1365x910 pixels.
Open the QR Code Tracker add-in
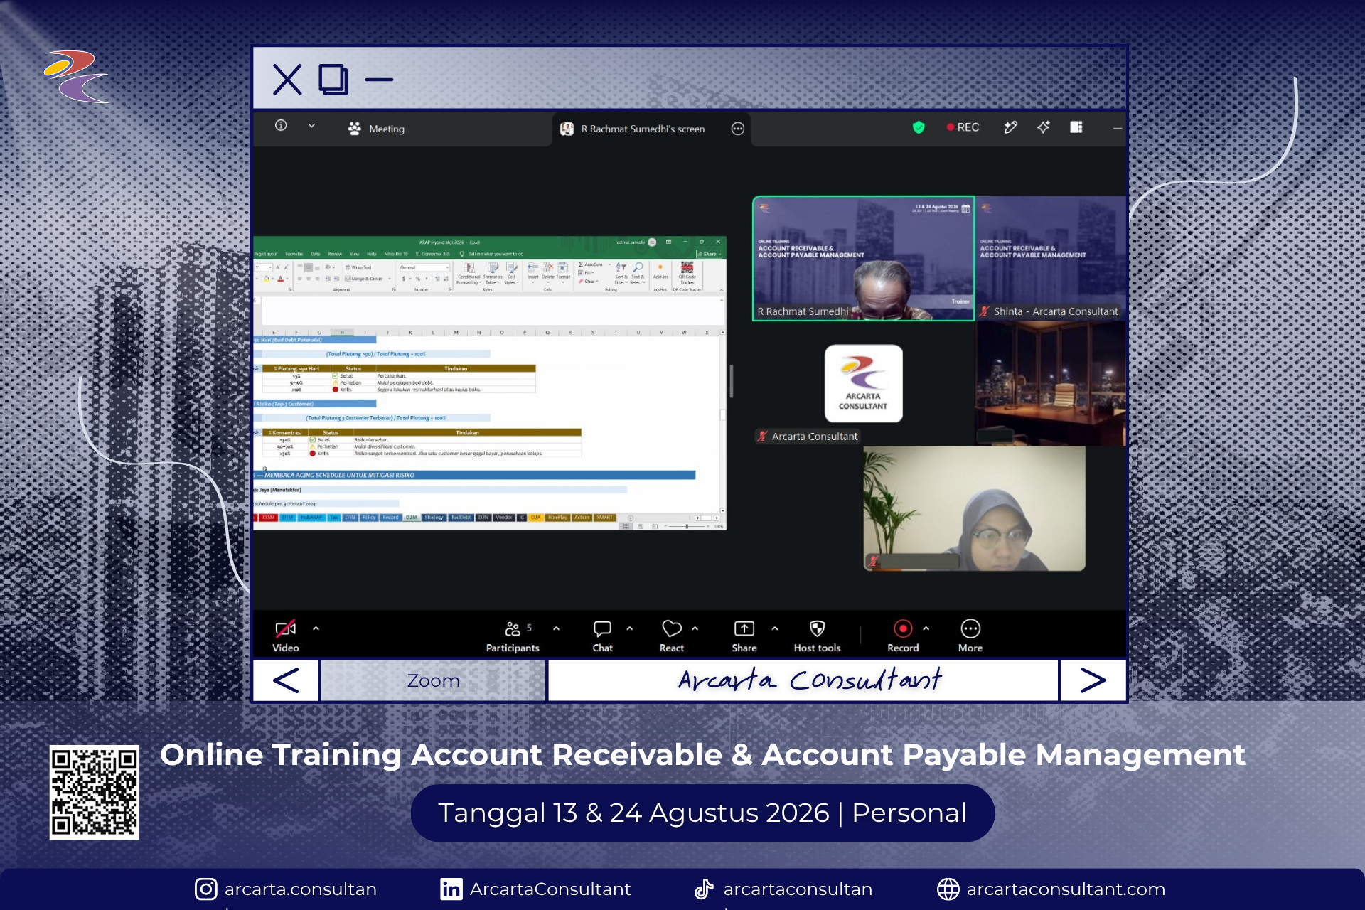click(x=687, y=273)
